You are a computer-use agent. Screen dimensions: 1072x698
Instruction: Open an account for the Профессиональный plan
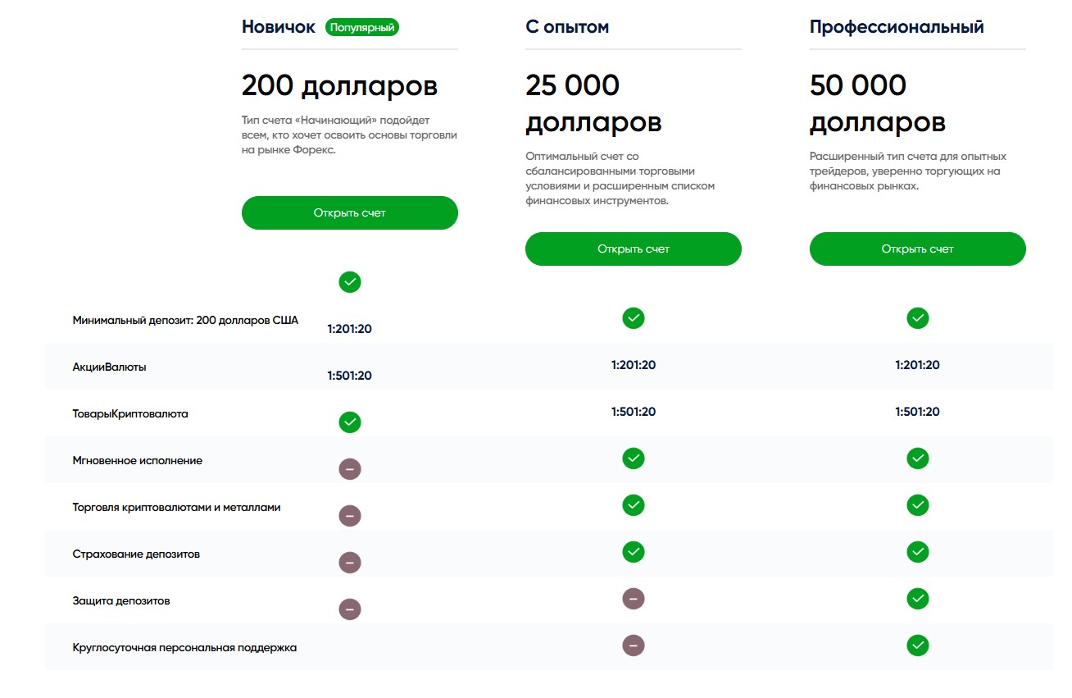point(918,249)
